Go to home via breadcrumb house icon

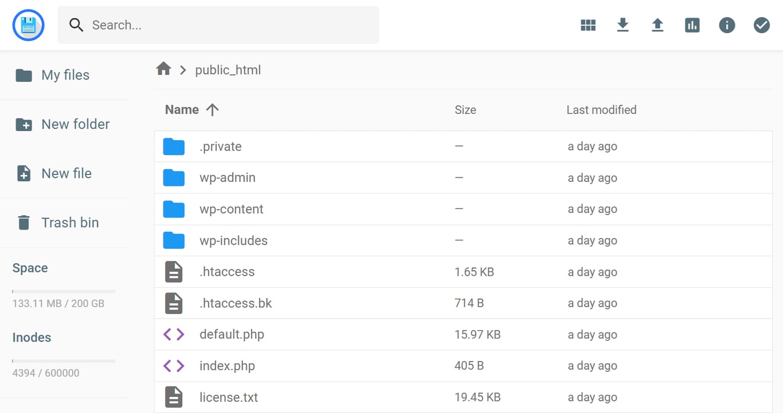click(163, 68)
